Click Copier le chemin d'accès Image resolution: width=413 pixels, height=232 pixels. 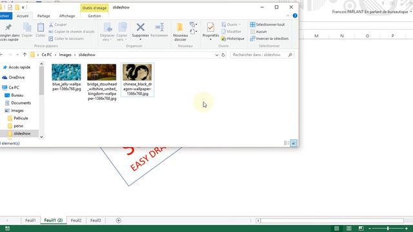point(72,32)
